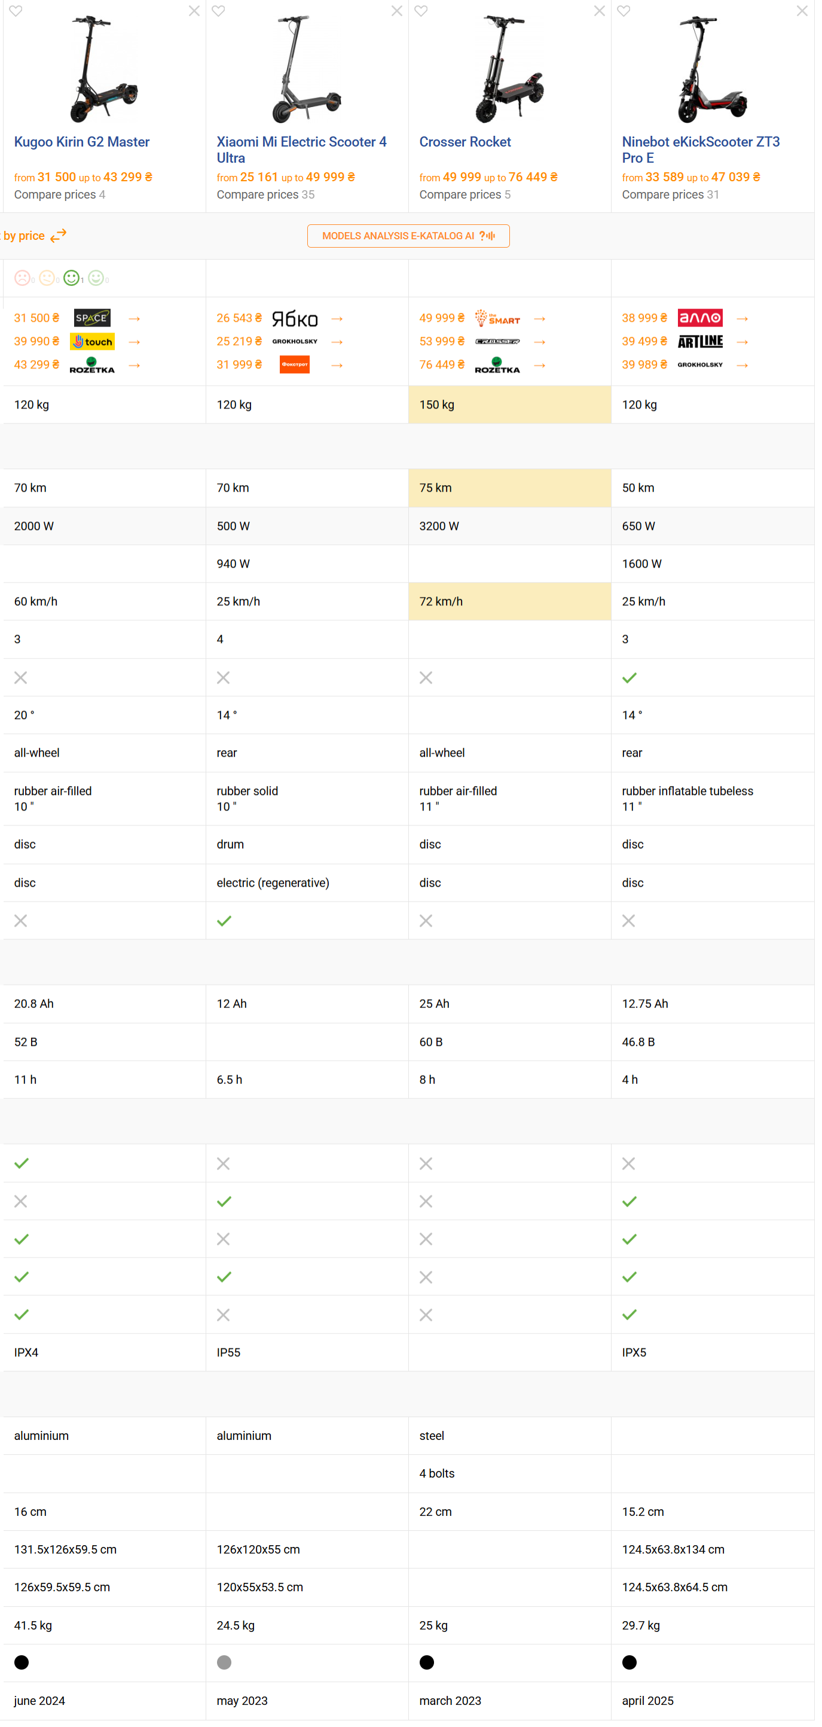Open Models Analysis E-Katalog AI

coord(409,236)
